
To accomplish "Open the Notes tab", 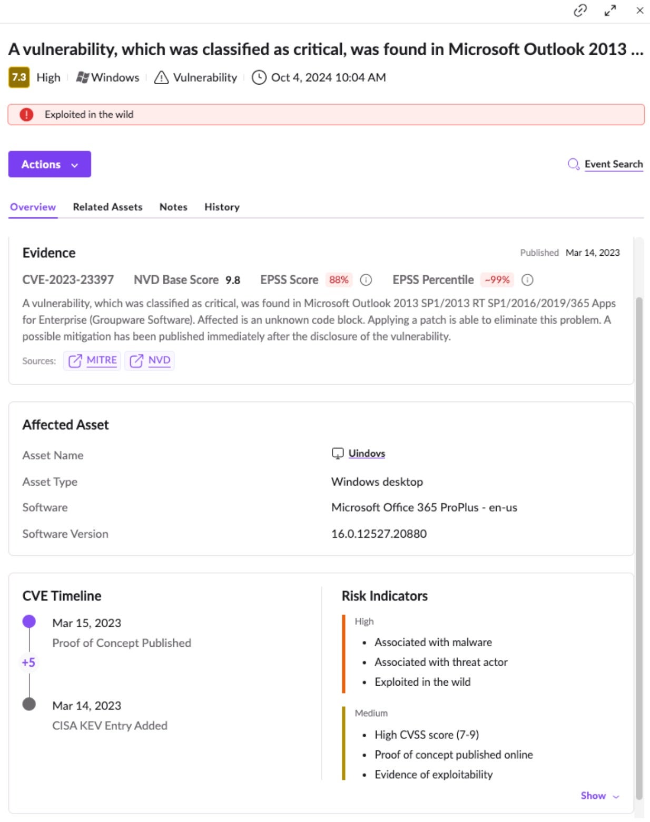I will 173,207.
